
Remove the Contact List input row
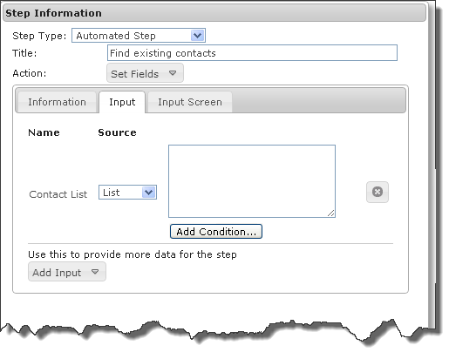pos(378,192)
